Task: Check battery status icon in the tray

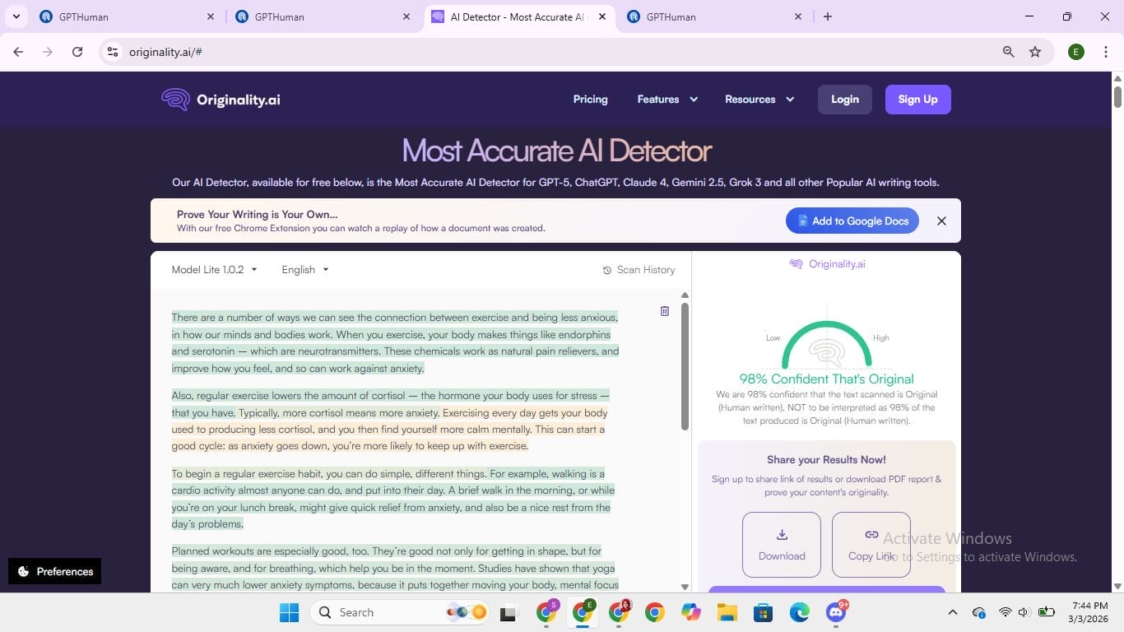Action: coord(1047,612)
